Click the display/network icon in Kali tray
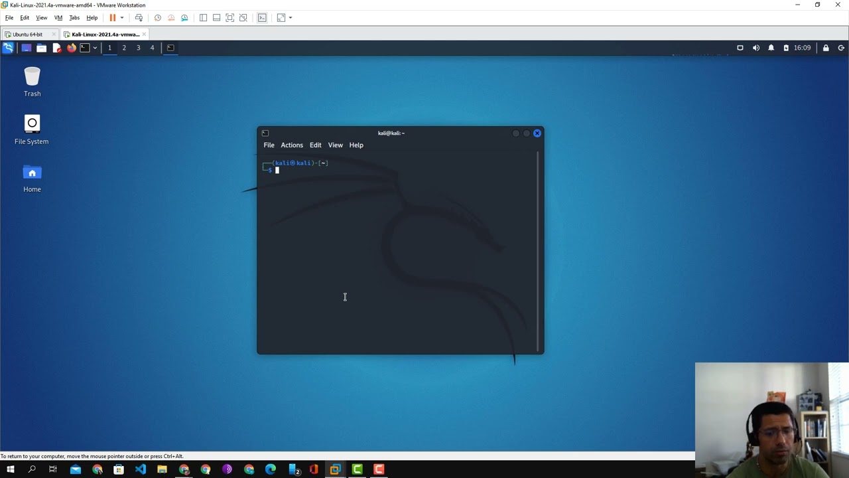This screenshot has width=849, height=478. tap(740, 48)
